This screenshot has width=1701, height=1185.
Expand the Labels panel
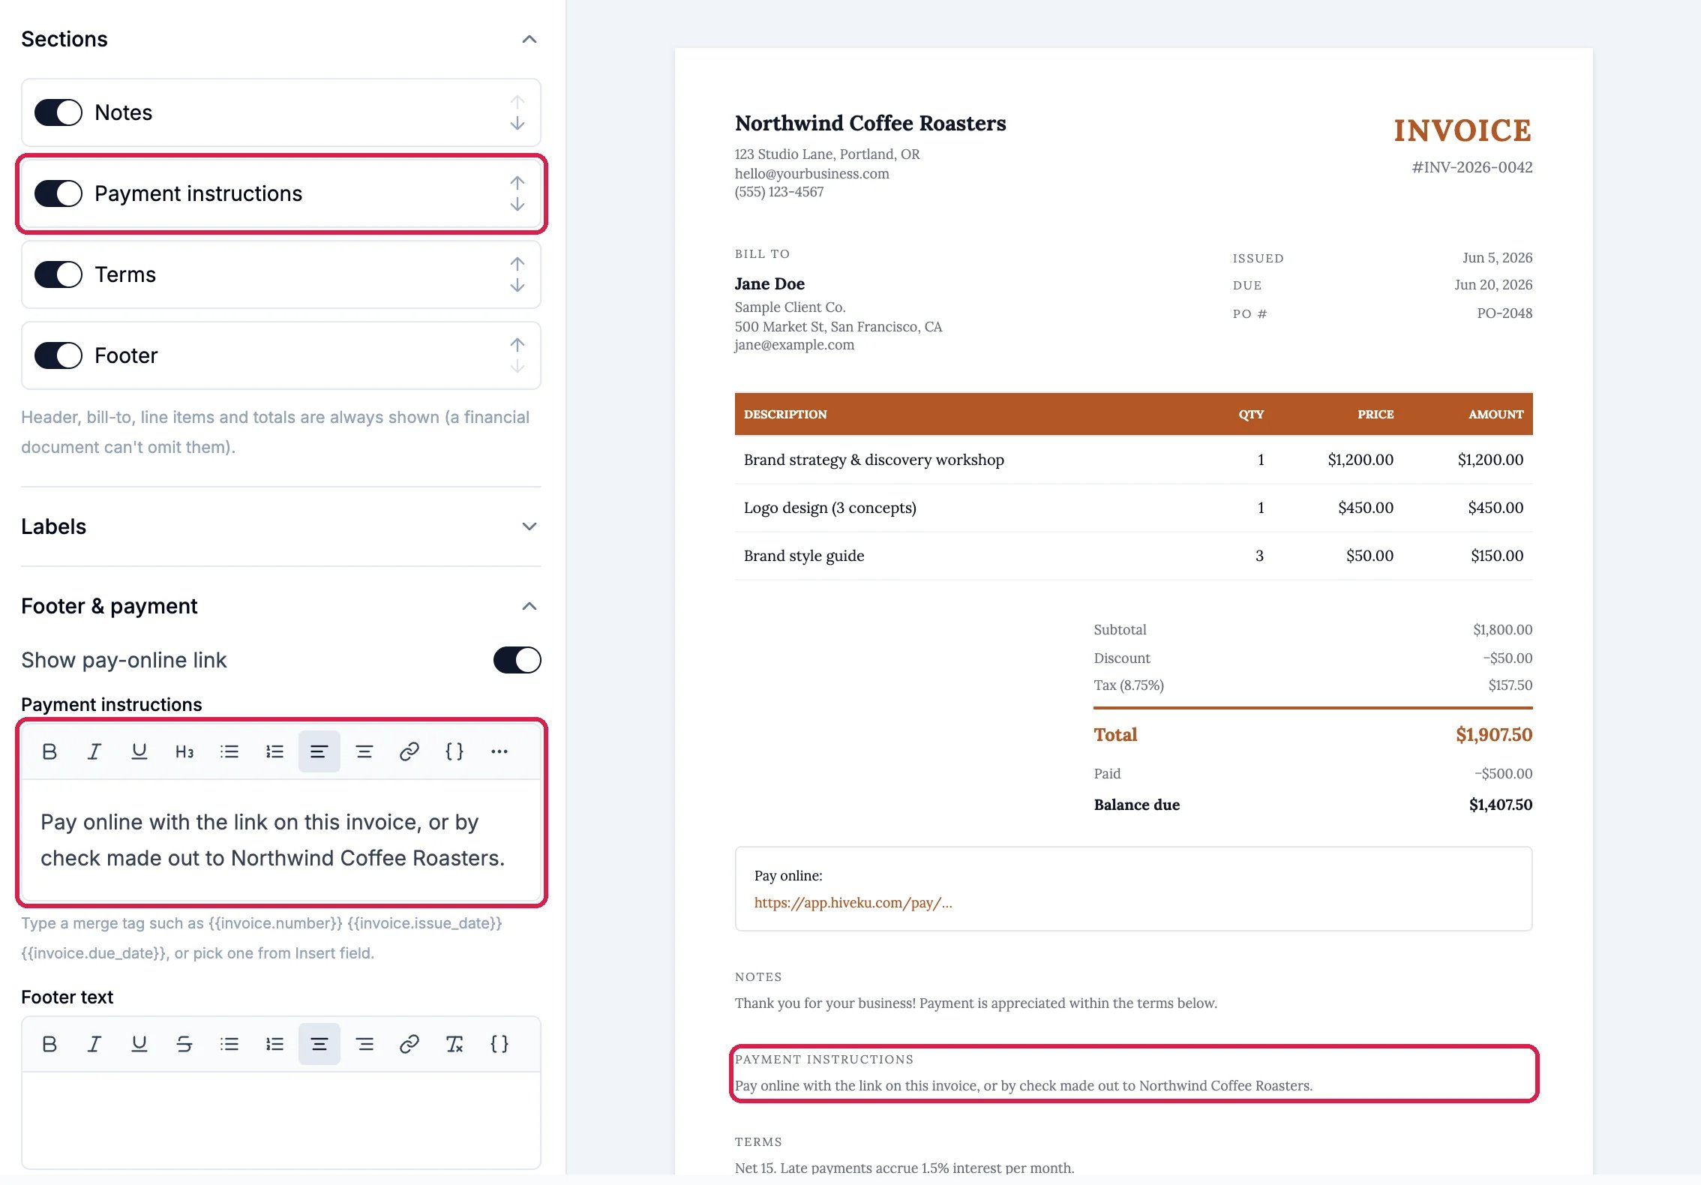[x=529, y=526]
